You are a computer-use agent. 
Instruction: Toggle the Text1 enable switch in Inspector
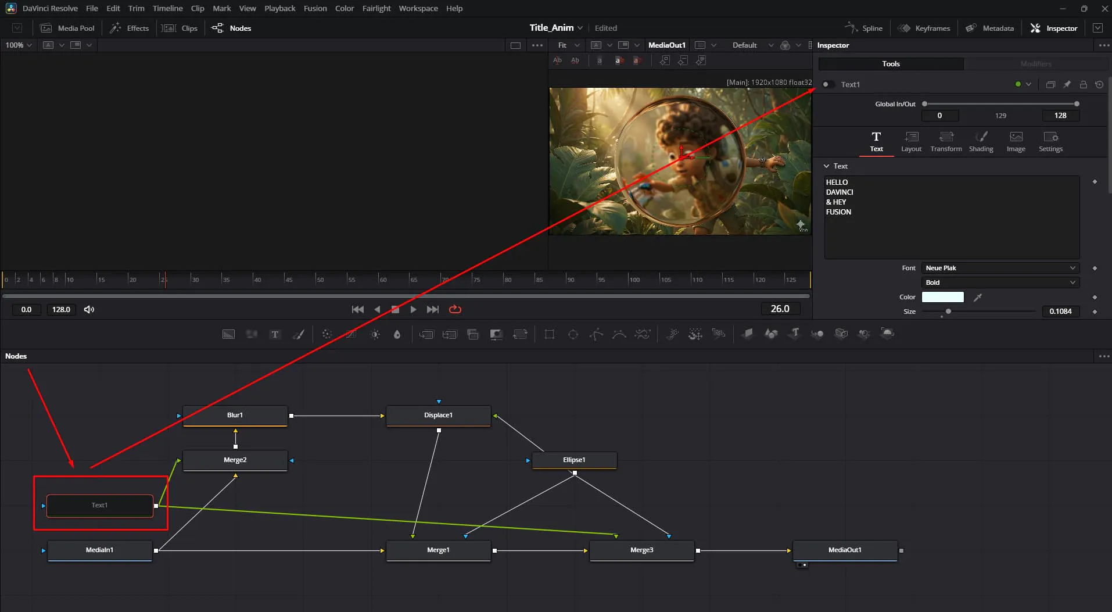point(828,84)
